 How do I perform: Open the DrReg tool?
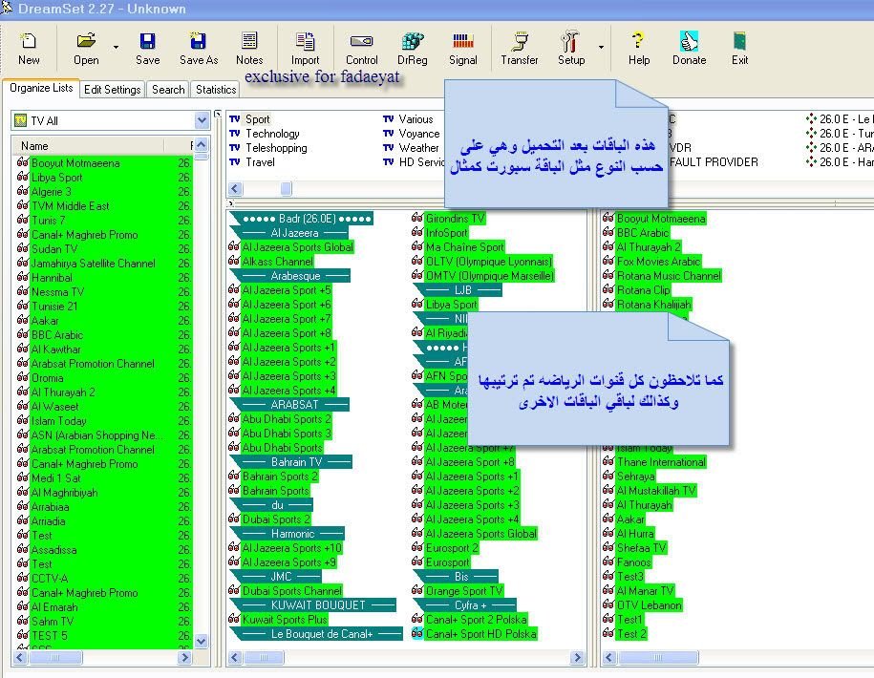[413, 49]
